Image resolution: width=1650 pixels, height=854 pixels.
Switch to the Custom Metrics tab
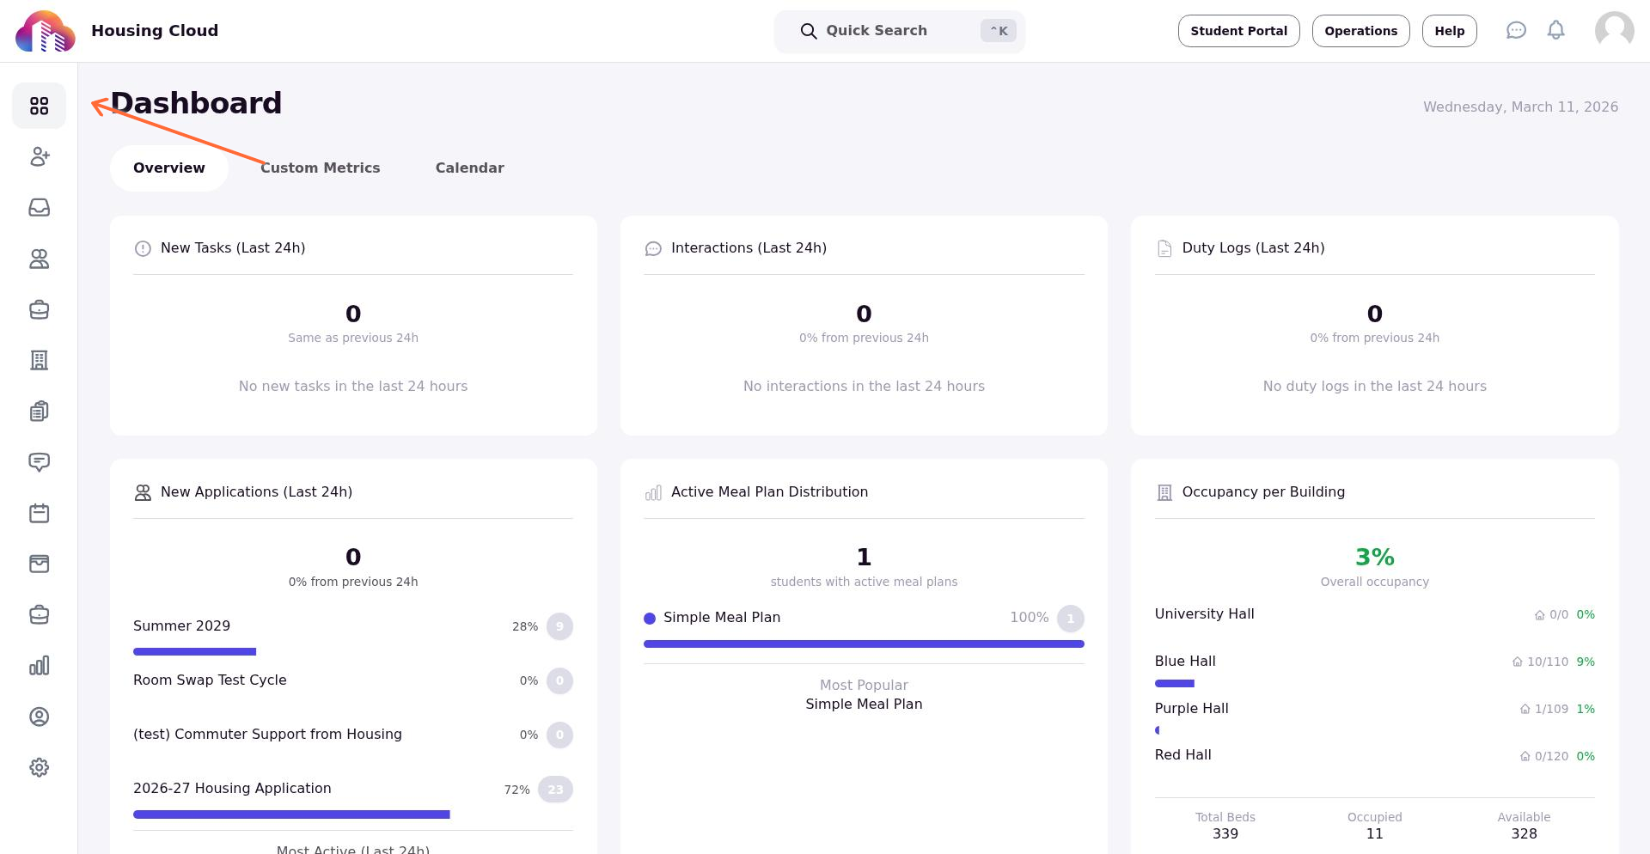click(320, 168)
